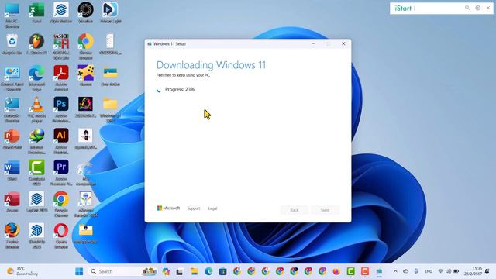Select the Control Panel desktop shortcut
496x279 pixels.
point(12,78)
